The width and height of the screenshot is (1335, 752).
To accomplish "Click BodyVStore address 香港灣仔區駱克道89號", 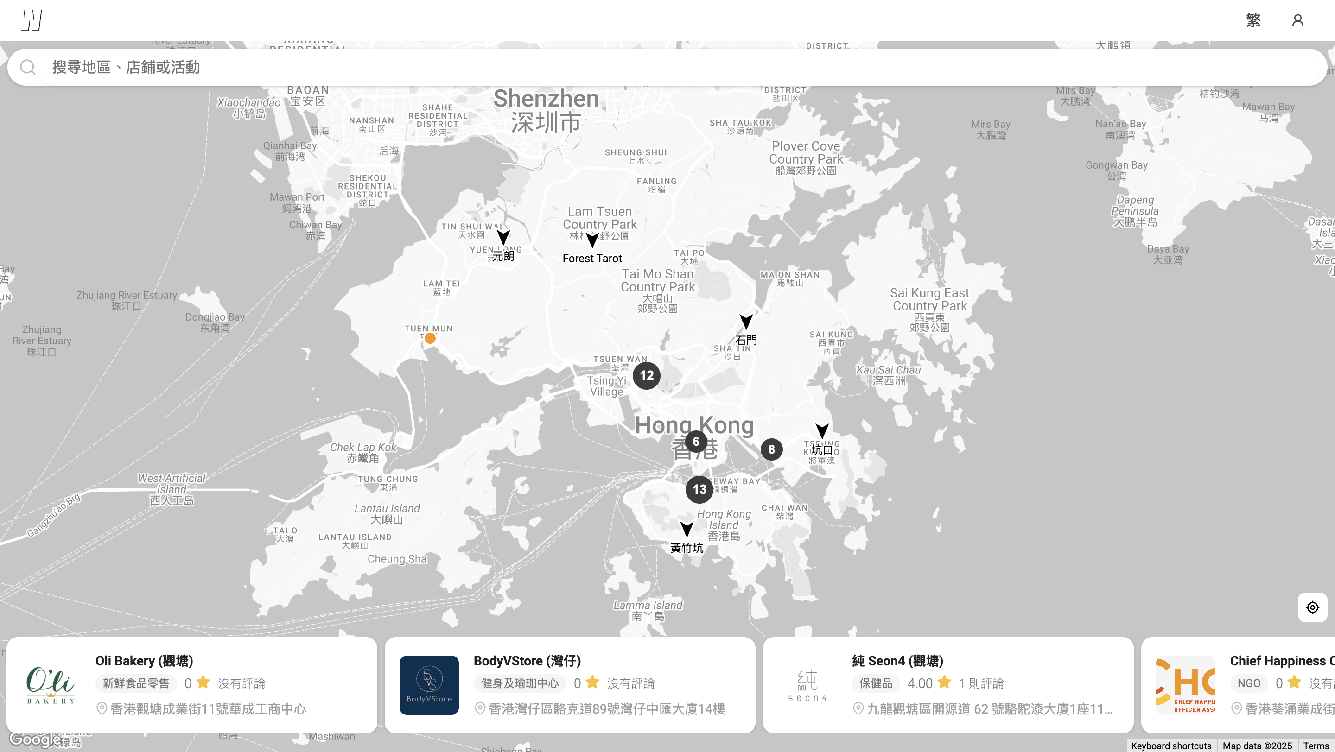I will click(607, 709).
